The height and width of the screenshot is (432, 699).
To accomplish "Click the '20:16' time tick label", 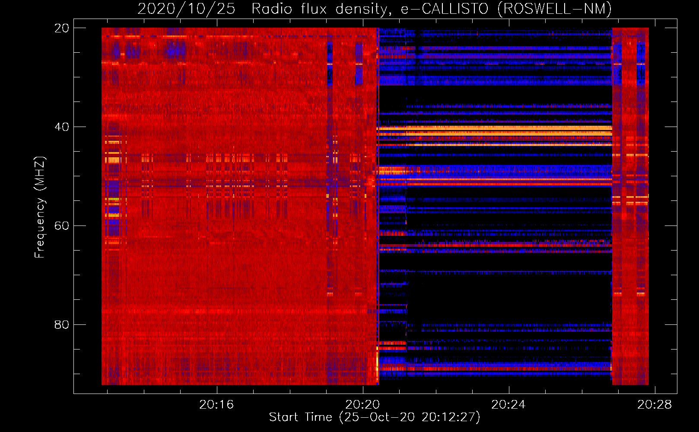I will pos(216,404).
